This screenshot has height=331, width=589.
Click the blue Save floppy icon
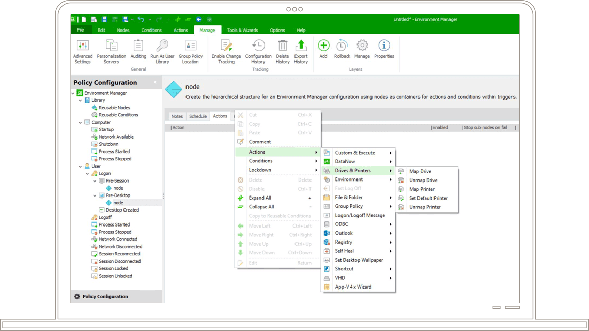tap(104, 19)
